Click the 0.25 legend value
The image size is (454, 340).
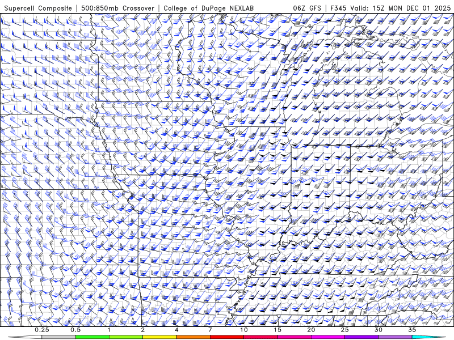[x=42, y=330]
